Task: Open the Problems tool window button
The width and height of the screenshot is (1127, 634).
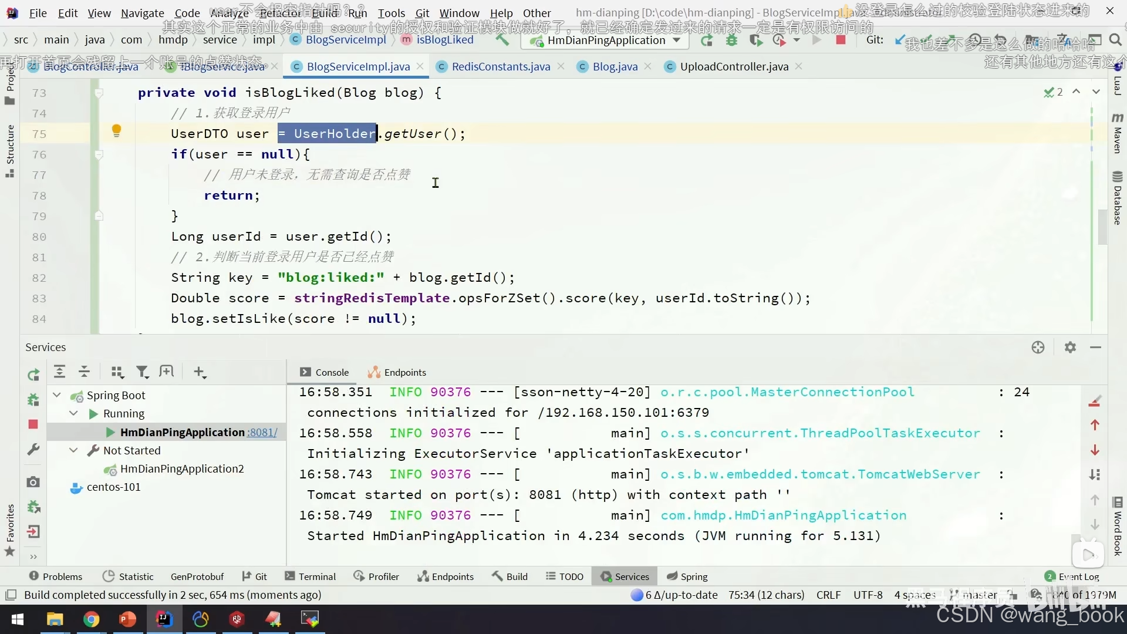Action: (56, 576)
